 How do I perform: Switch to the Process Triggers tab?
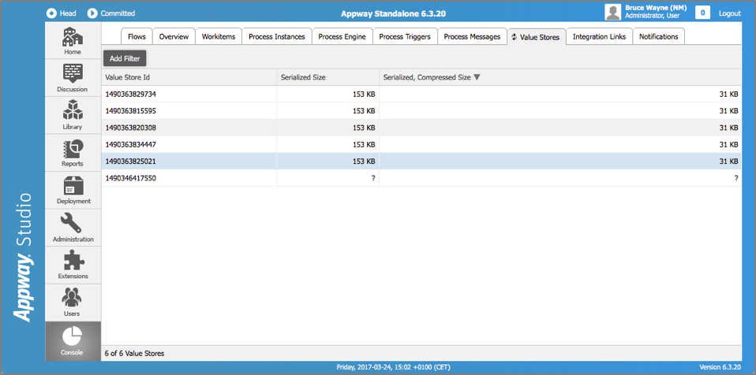[x=405, y=36]
